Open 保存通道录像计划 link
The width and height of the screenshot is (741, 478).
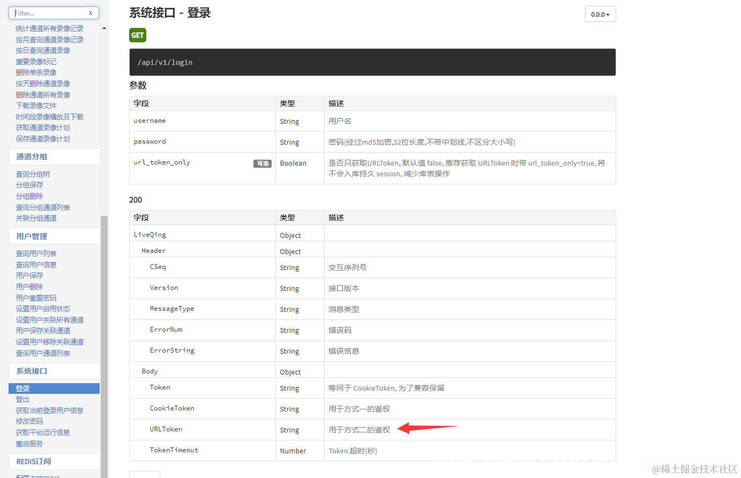43,139
